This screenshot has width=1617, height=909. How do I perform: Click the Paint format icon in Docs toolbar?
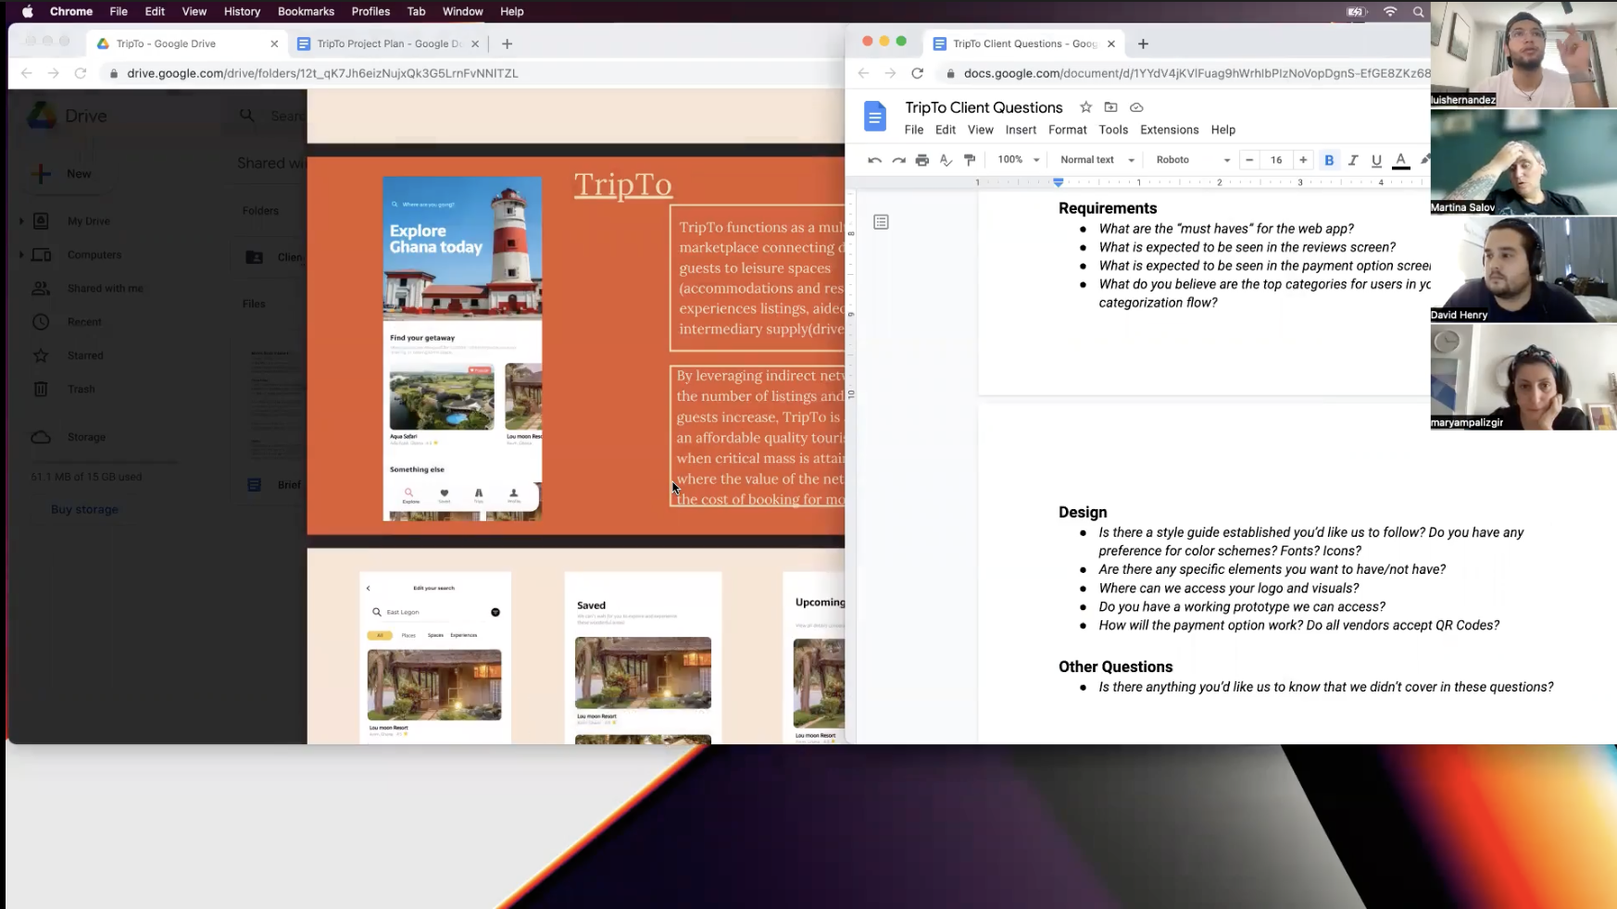point(970,160)
